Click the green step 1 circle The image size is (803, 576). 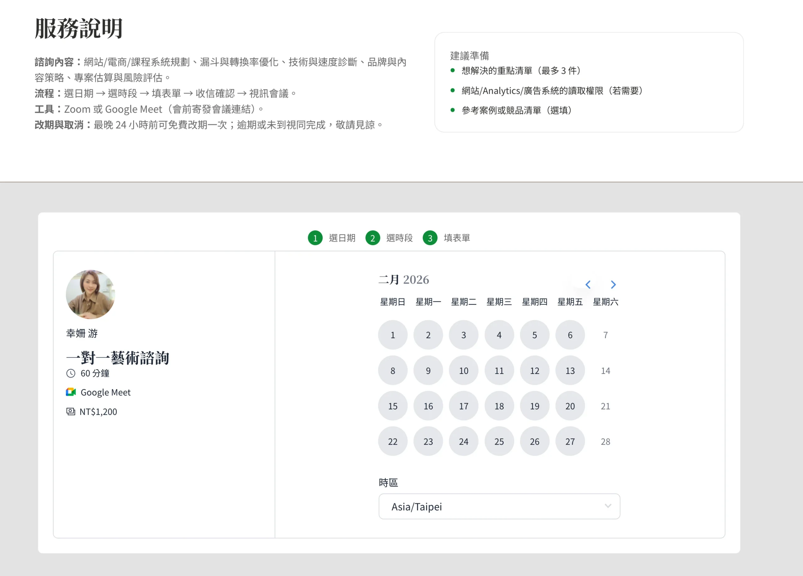(315, 238)
